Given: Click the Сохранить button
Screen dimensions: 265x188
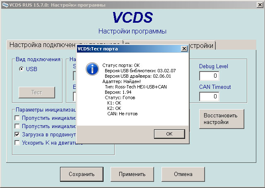Looking at the screenshot, I should 82,174.
